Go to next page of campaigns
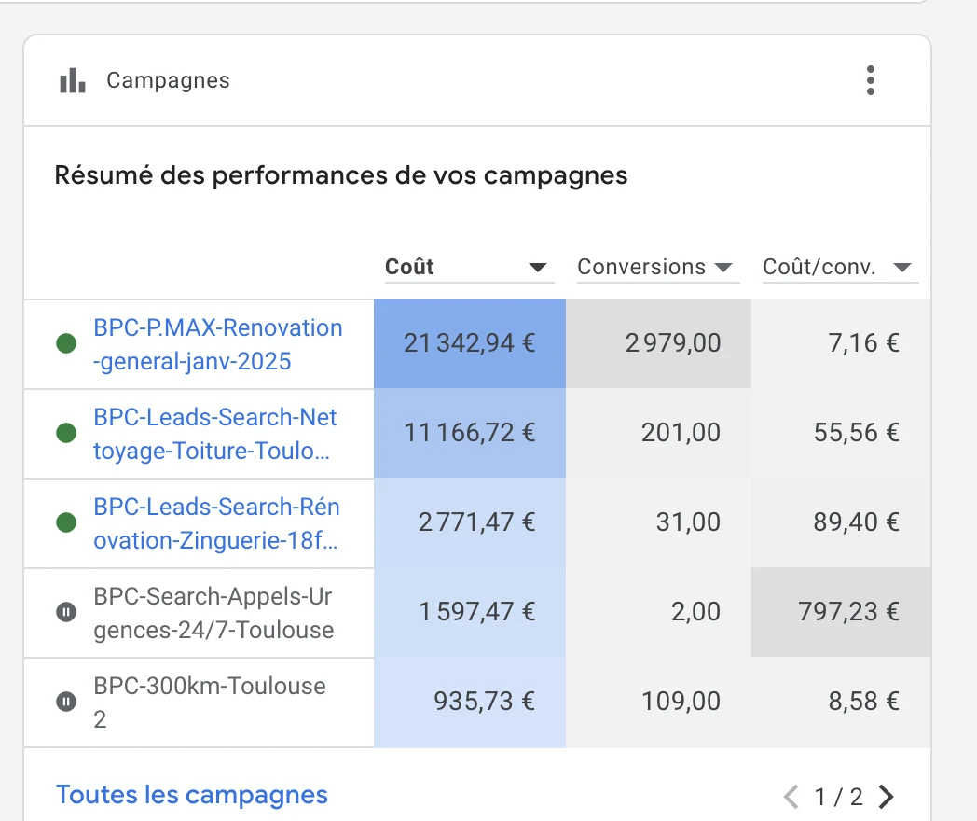977x821 pixels. [x=886, y=796]
